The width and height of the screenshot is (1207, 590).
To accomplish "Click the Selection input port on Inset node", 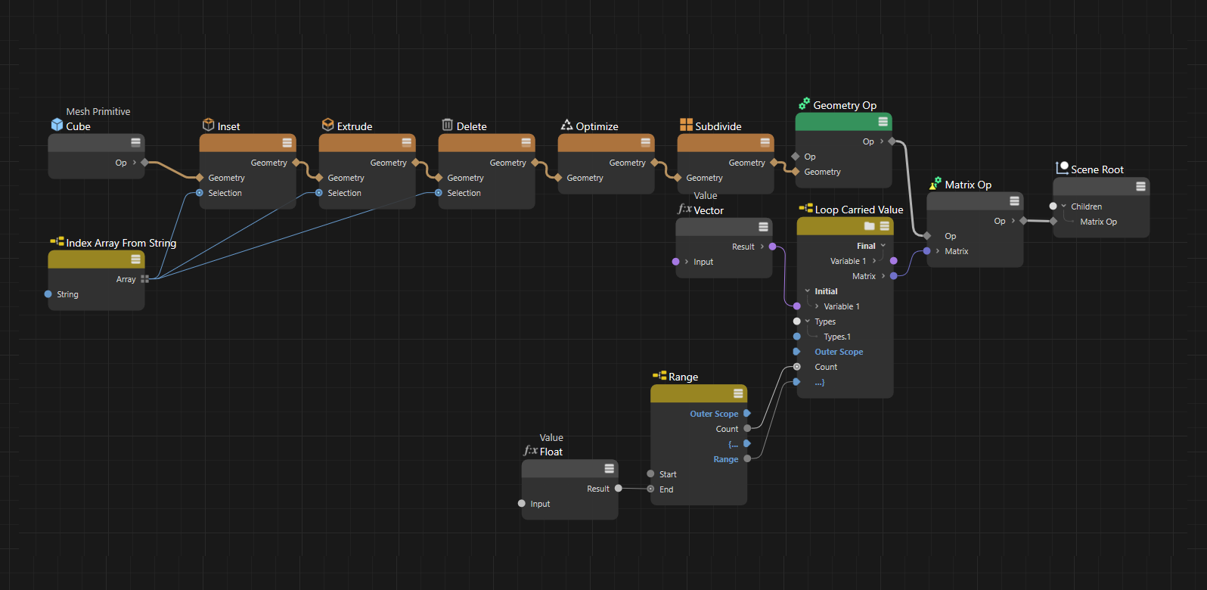I will tap(200, 193).
